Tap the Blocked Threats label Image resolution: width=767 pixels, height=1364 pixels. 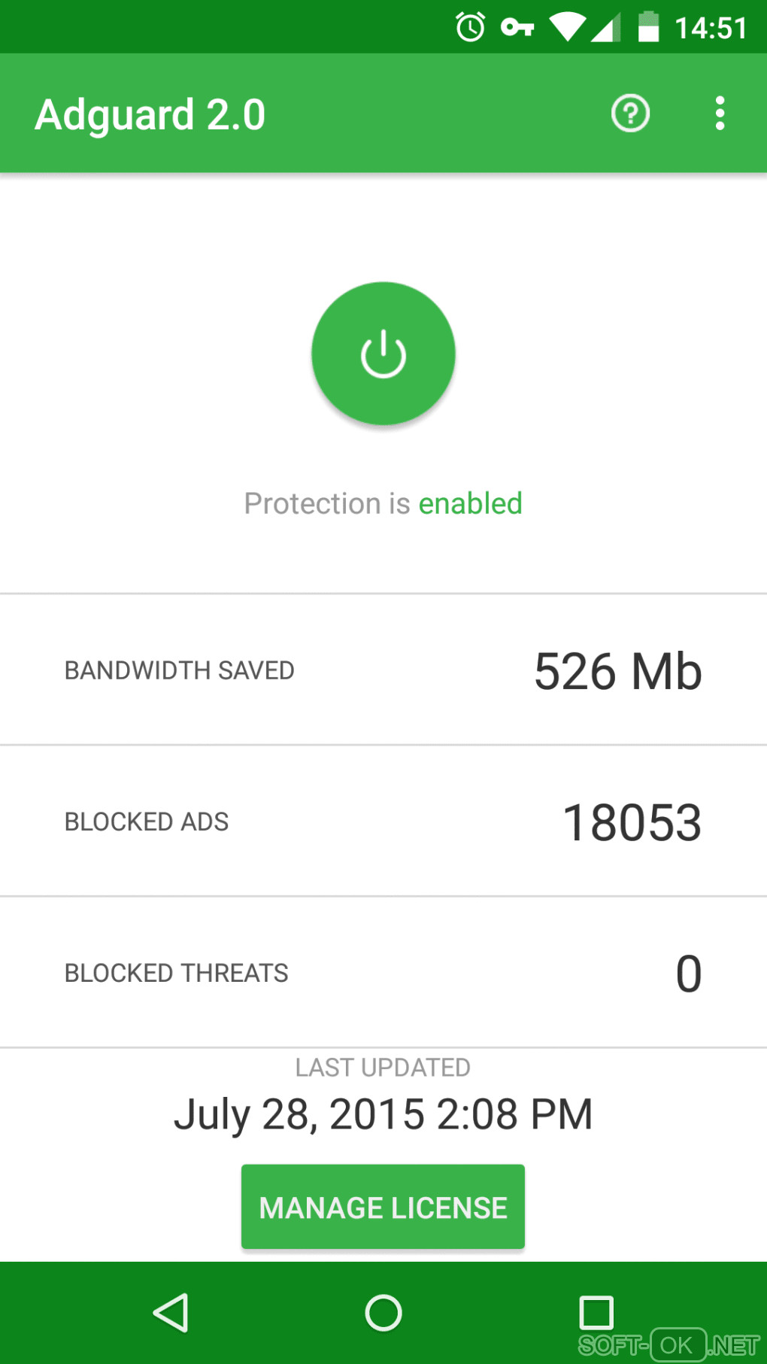click(x=177, y=973)
